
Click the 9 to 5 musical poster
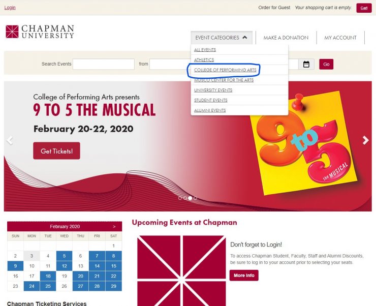303,143
